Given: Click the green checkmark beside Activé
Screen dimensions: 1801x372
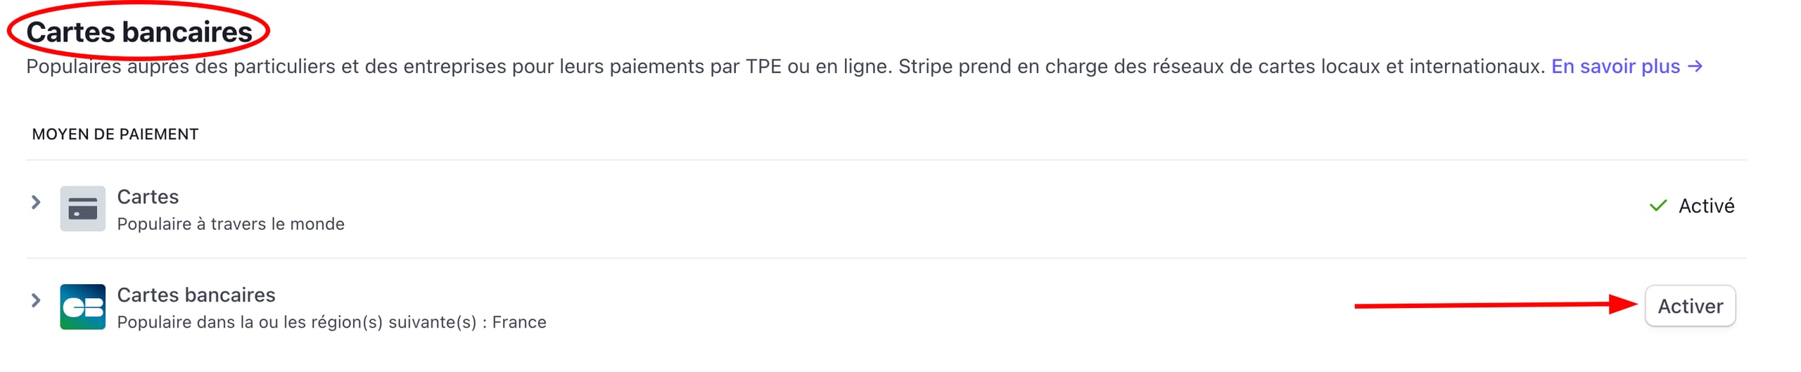Looking at the screenshot, I should pyautogui.click(x=1657, y=206).
